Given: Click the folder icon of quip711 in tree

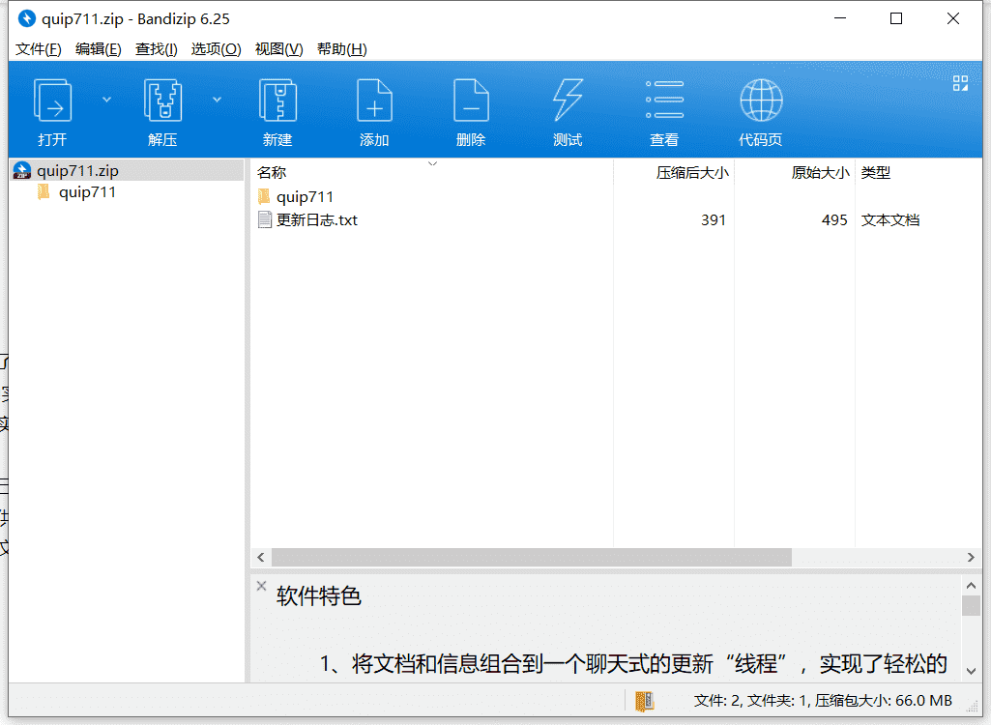Looking at the screenshot, I should tap(44, 191).
